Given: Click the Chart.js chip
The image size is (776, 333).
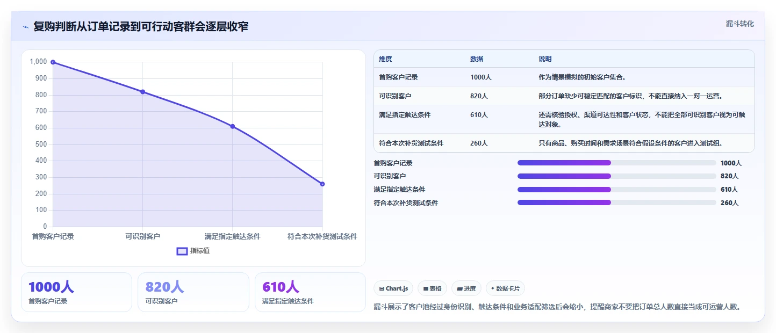Looking at the screenshot, I should pyautogui.click(x=393, y=288).
